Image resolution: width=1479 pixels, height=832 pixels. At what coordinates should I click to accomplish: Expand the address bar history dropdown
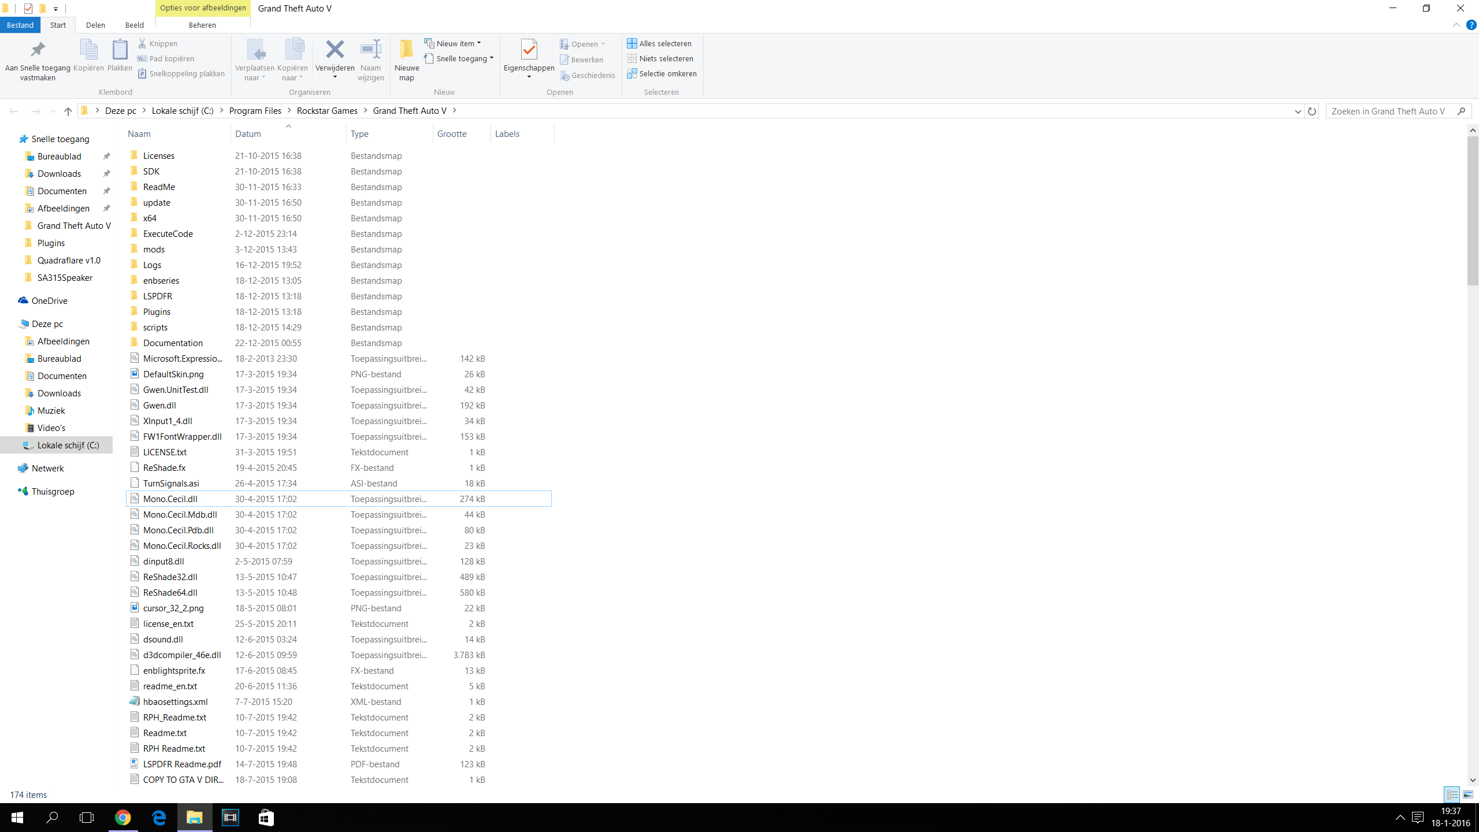coord(1298,111)
